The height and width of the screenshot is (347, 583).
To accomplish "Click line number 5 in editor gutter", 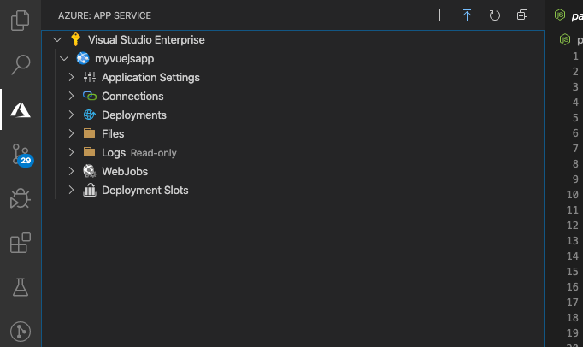I will point(575,118).
